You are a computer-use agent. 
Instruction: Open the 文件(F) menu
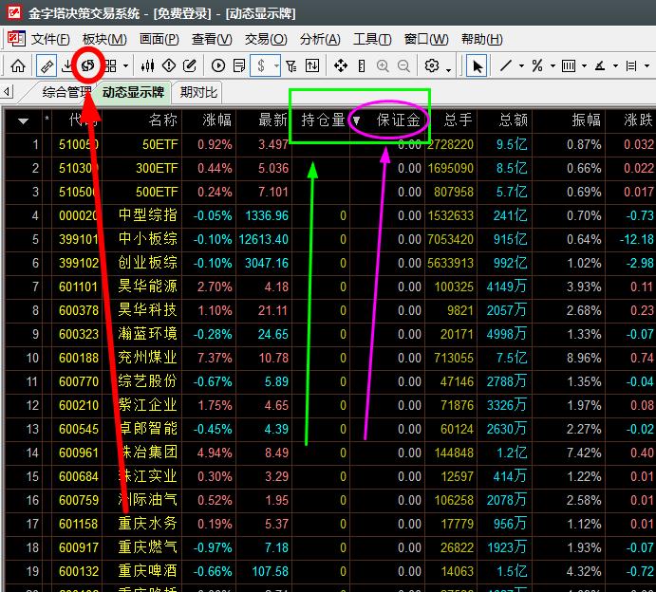[50, 39]
